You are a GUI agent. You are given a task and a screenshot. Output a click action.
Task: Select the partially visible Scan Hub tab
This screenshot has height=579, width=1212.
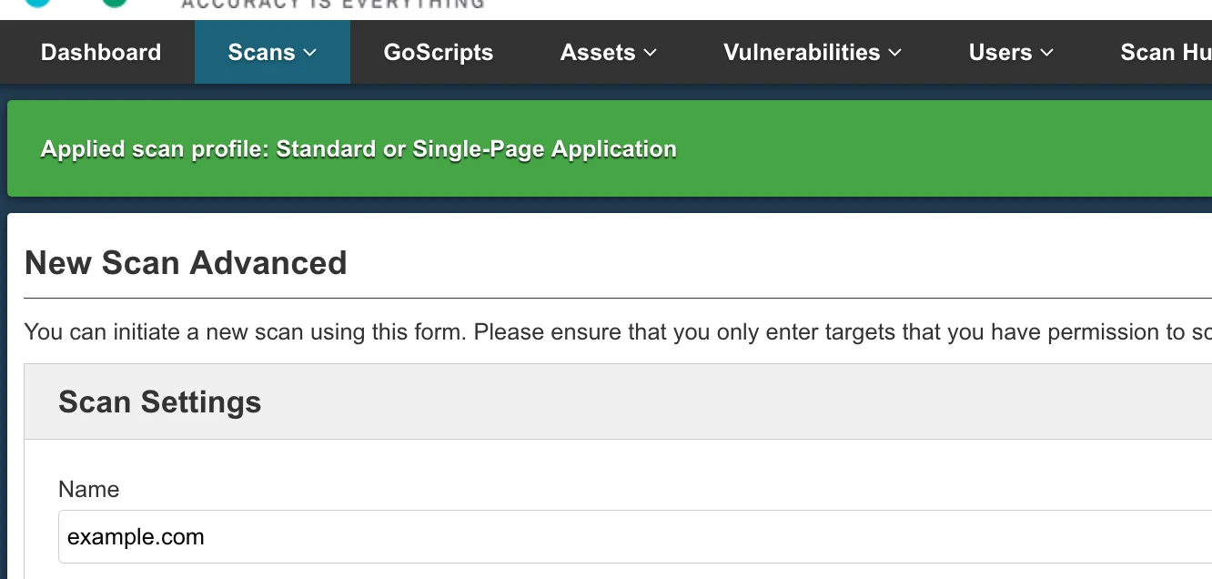click(1165, 53)
